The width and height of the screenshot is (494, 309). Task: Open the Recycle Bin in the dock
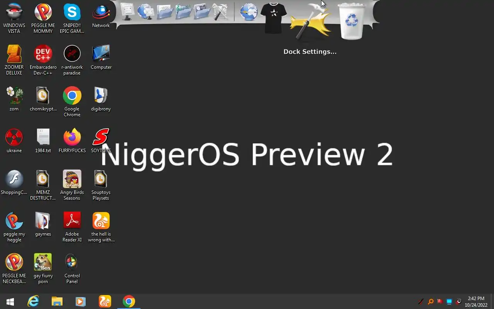(352, 21)
